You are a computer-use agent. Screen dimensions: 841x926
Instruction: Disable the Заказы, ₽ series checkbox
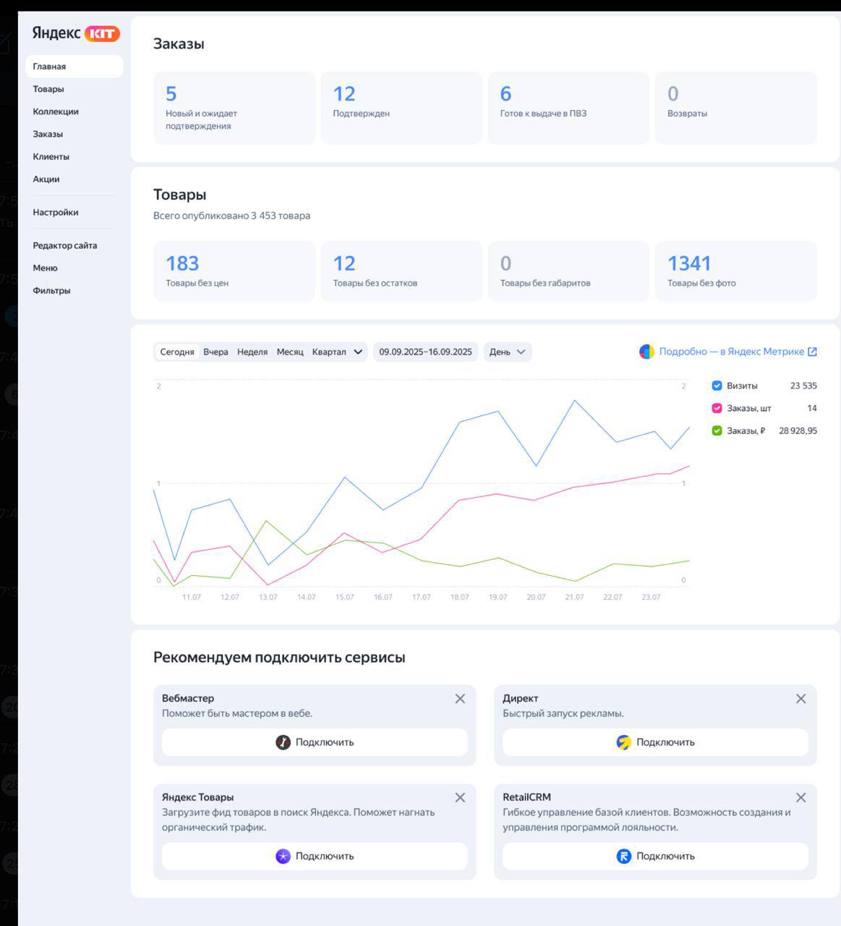tap(717, 430)
